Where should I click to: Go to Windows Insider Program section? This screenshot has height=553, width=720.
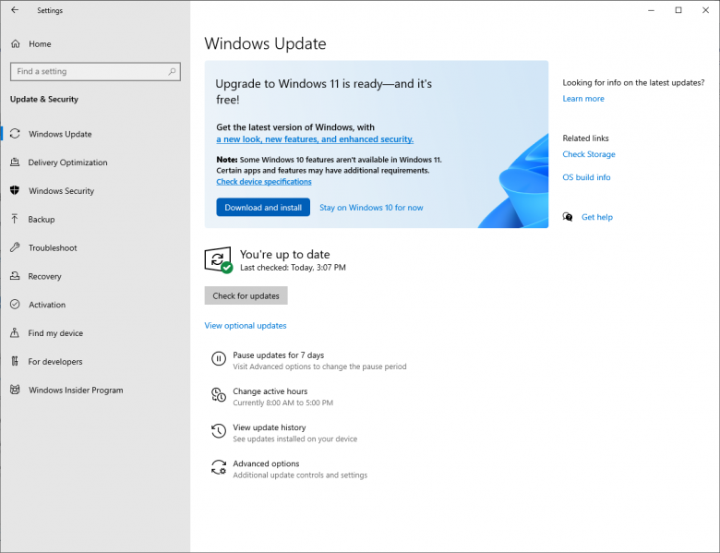(76, 391)
